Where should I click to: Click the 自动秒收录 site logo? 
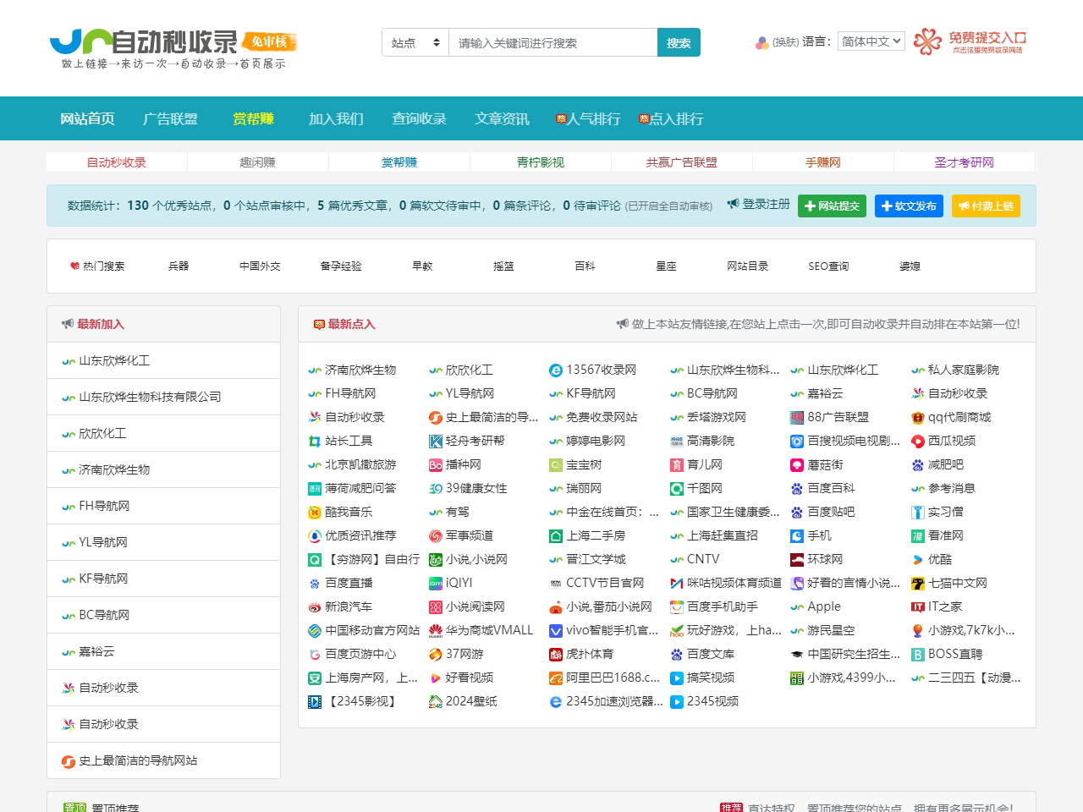point(173,47)
